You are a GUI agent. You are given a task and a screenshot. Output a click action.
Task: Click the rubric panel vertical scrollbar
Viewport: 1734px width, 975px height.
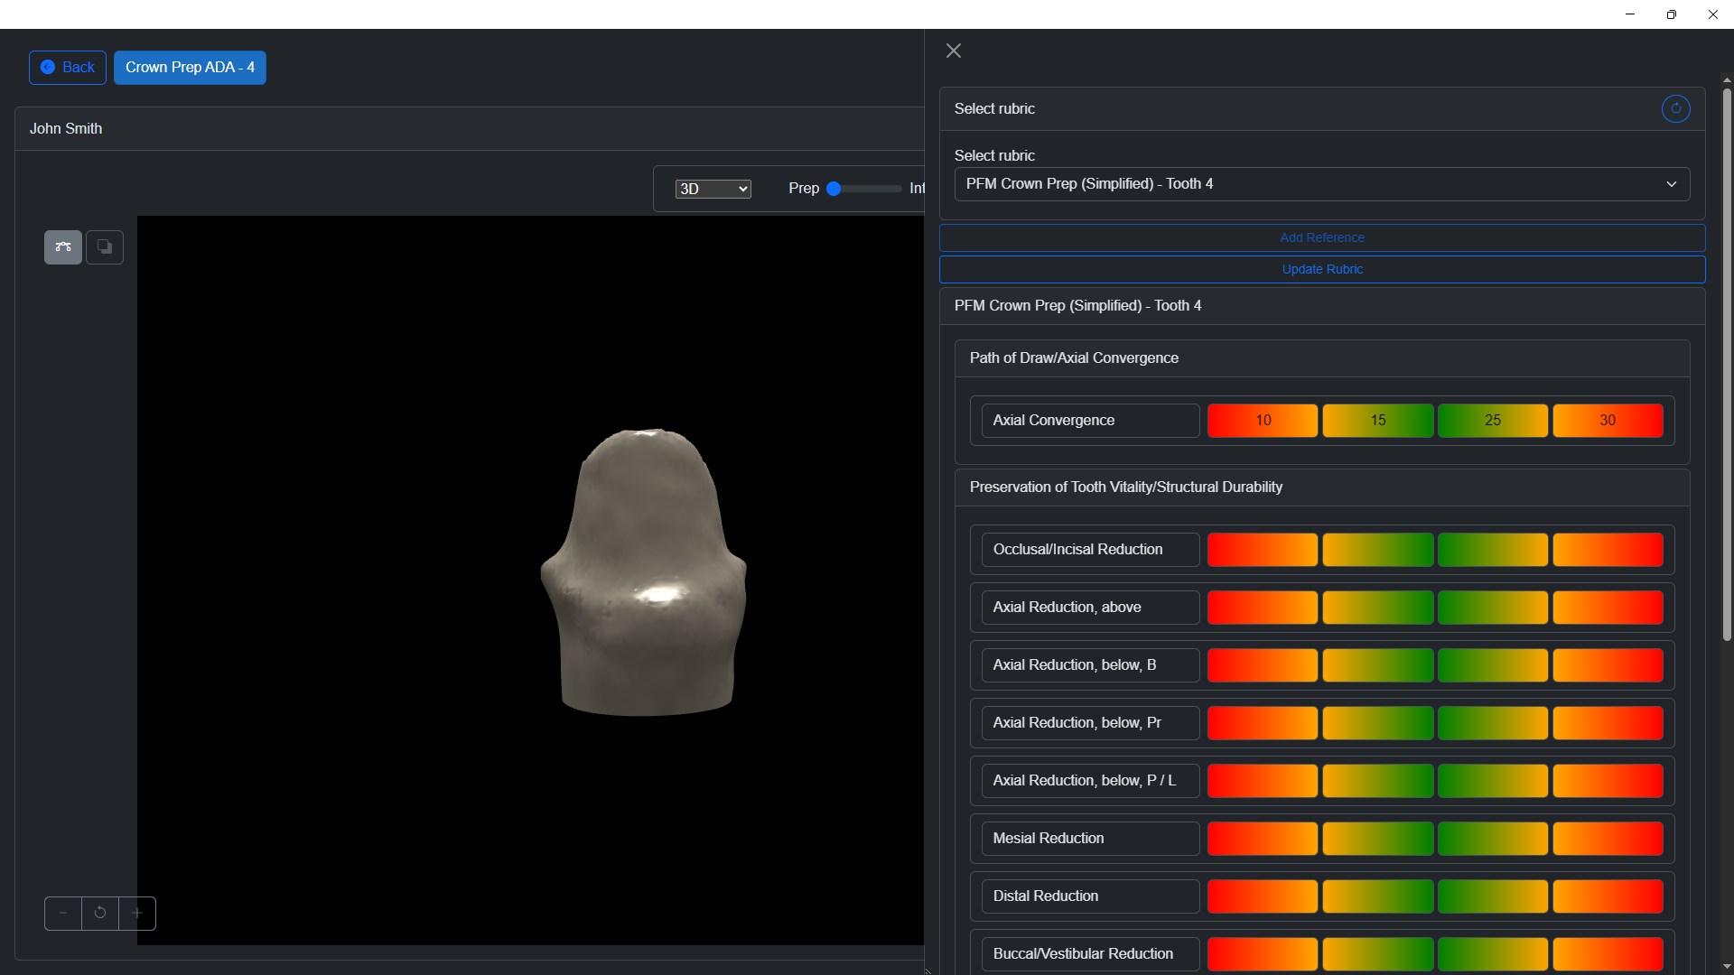tap(1727, 361)
